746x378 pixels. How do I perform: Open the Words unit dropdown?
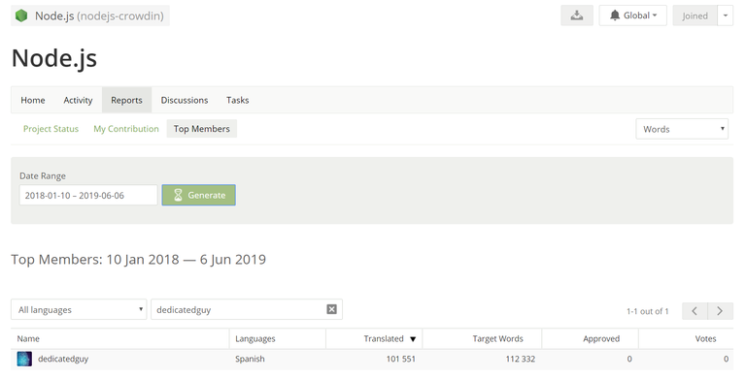pyautogui.click(x=682, y=129)
